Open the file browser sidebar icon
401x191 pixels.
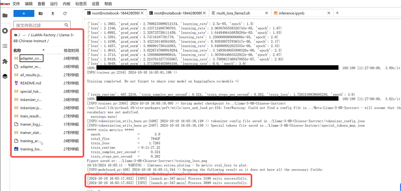click(x=5, y=15)
